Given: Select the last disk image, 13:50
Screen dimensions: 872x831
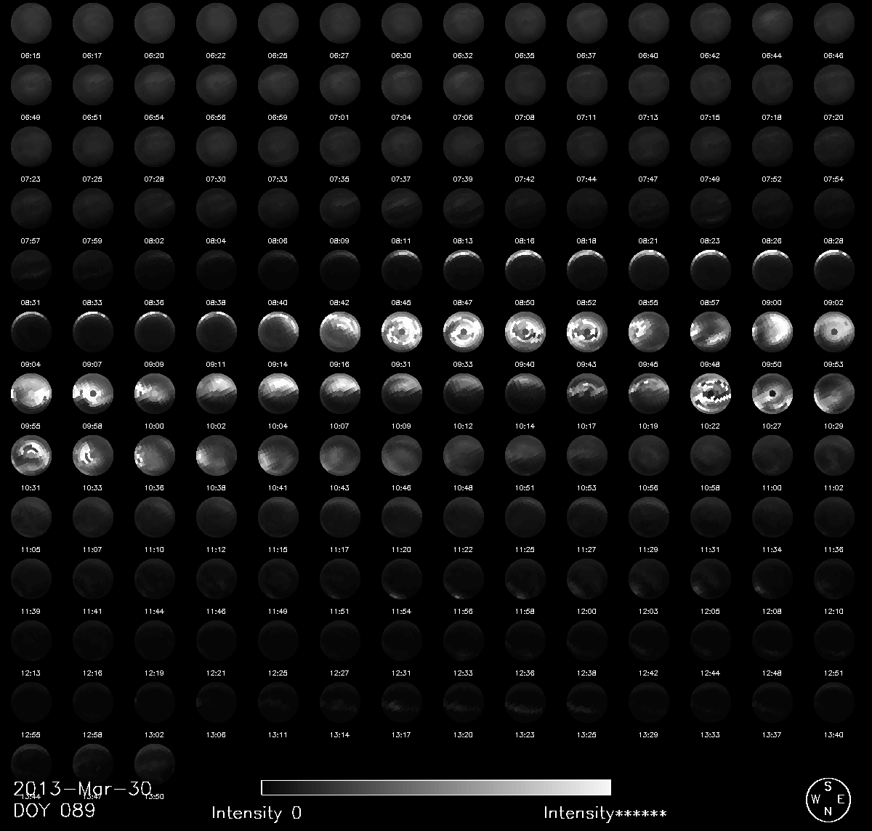Looking at the screenshot, I should coord(155,763).
